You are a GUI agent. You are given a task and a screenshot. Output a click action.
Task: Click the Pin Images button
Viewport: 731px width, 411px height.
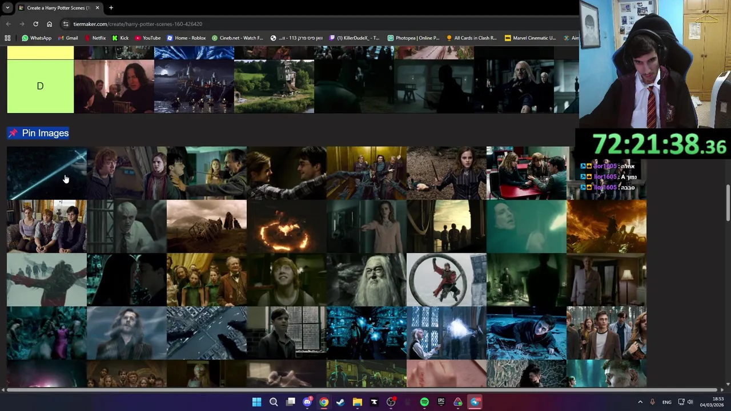click(x=38, y=133)
